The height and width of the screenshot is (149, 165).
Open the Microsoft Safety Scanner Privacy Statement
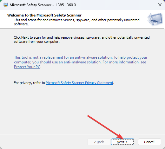[79, 83]
